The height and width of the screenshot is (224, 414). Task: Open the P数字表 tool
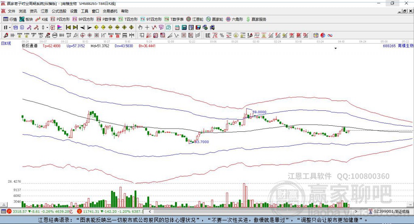[106, 19]
